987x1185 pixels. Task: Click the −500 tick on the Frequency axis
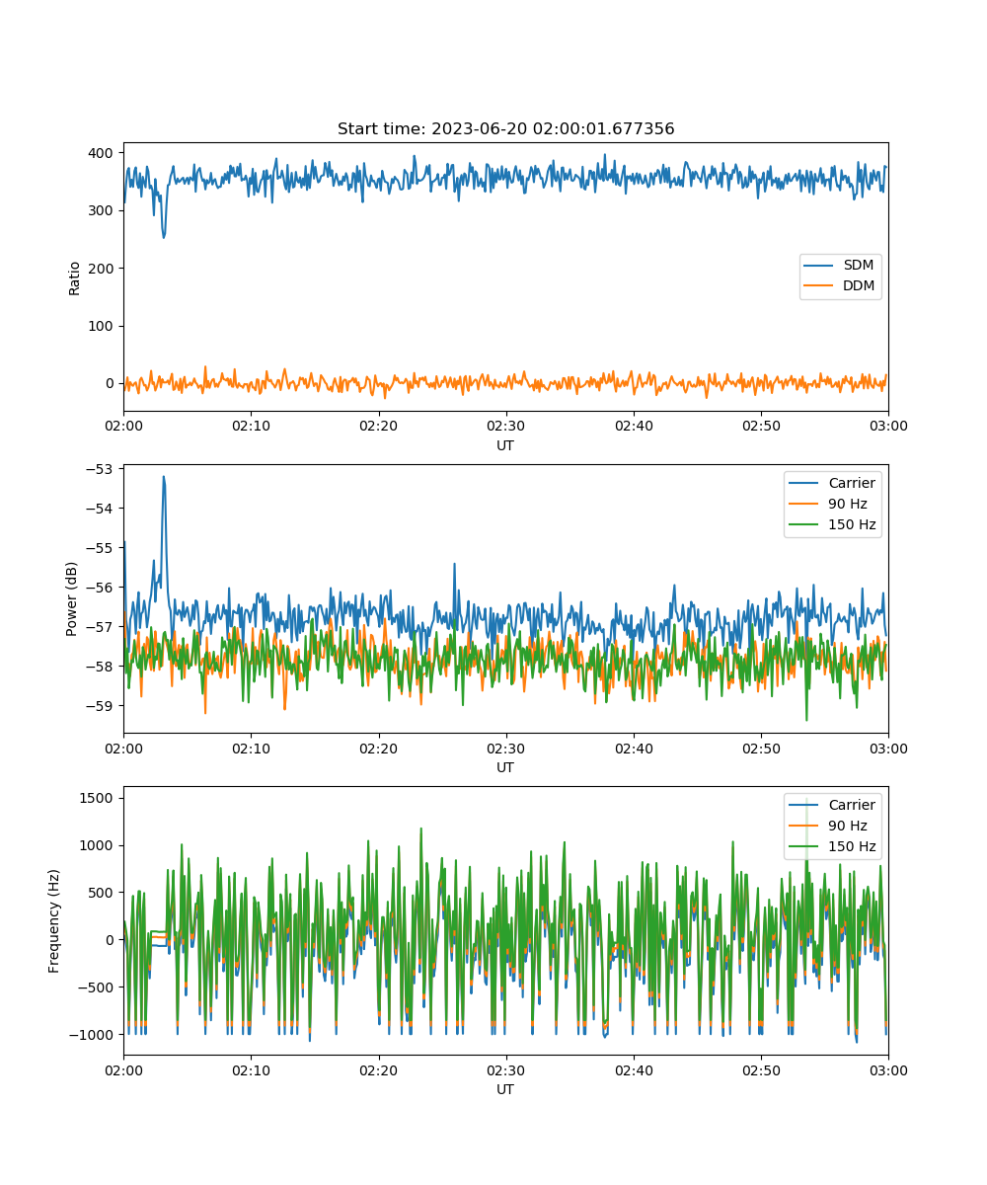(x=98, y=987)
